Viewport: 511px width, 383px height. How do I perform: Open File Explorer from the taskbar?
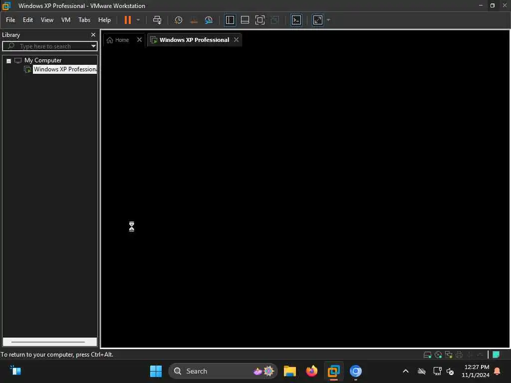(290, 371)
